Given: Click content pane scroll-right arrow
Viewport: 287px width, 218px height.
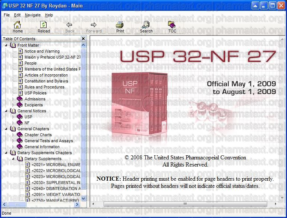Looking at the screenshot, I should pos(275,204).
